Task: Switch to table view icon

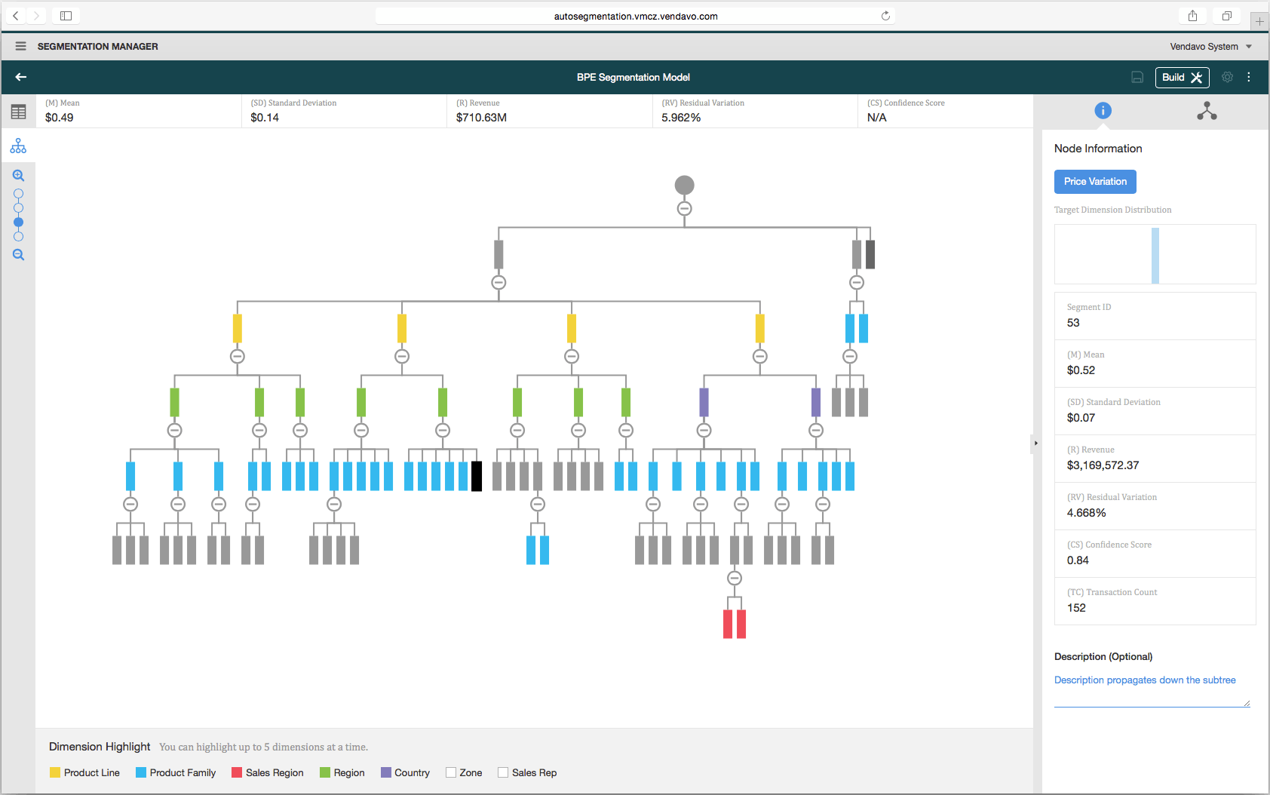Action: coord(18,112)
